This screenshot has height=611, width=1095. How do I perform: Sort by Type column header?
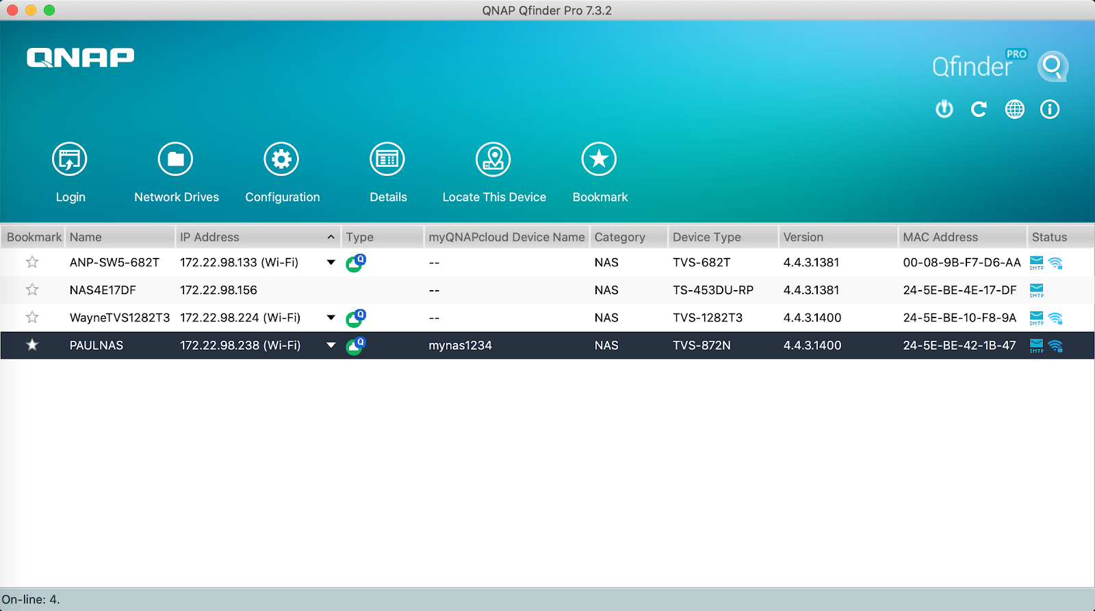click(383, 237)
